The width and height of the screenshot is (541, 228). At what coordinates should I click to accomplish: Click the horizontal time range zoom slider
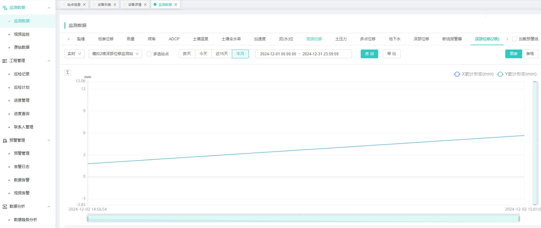(303, 218)
